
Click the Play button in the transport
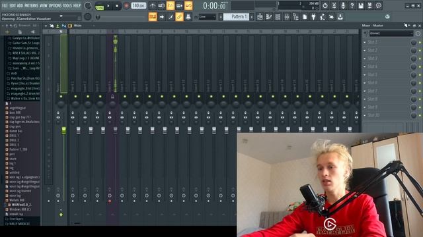click(x=108, y=6)
